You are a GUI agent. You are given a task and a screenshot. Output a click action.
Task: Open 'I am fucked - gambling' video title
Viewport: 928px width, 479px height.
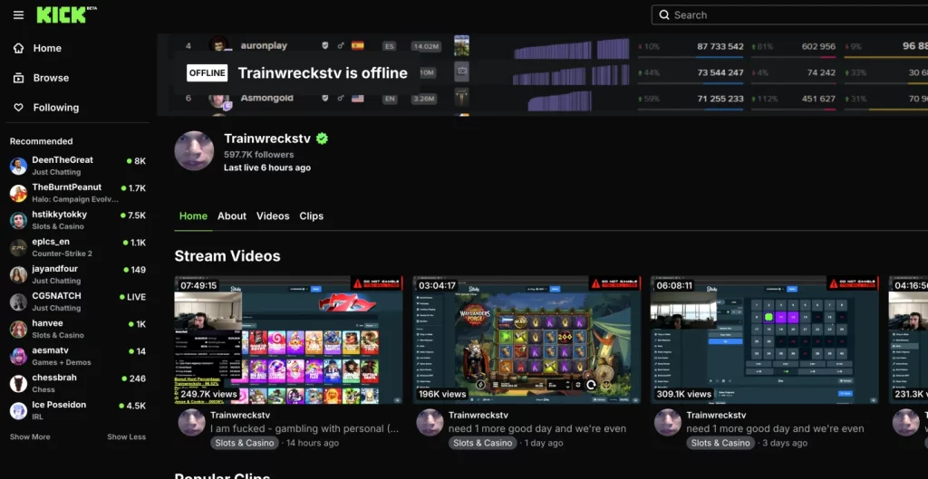304,428
